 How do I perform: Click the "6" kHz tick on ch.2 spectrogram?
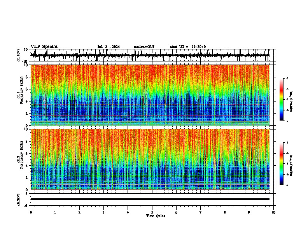point(27,154)
